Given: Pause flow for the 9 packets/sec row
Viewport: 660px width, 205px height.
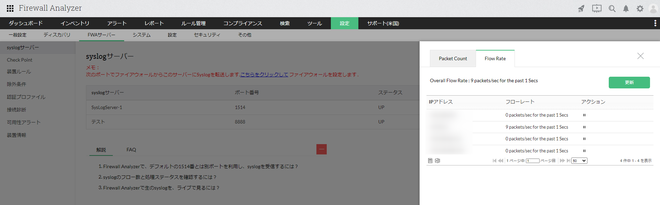Looking at the screenshot, I should [x=584, y=127].
